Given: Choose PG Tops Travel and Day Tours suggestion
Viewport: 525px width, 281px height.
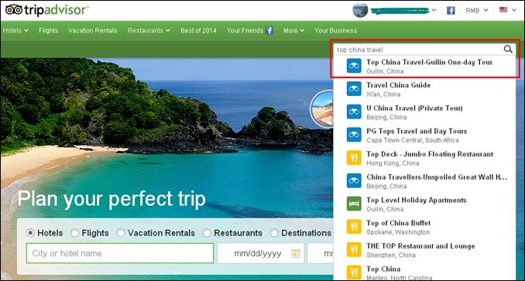Looking at the screenshot, I should 424,135.
